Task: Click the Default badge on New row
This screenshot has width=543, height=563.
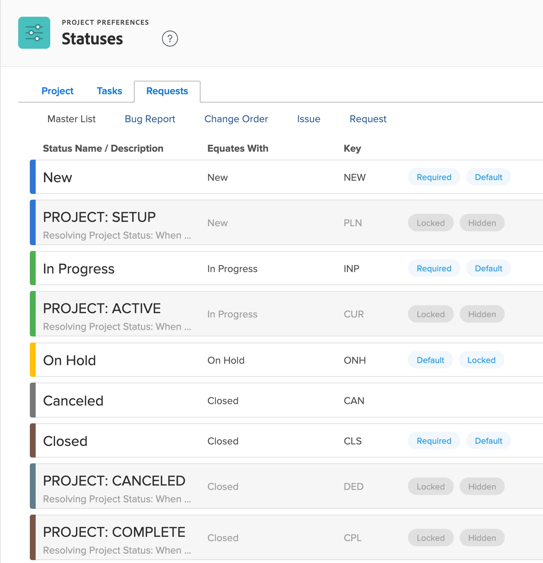Action: [x=488, y=177]
